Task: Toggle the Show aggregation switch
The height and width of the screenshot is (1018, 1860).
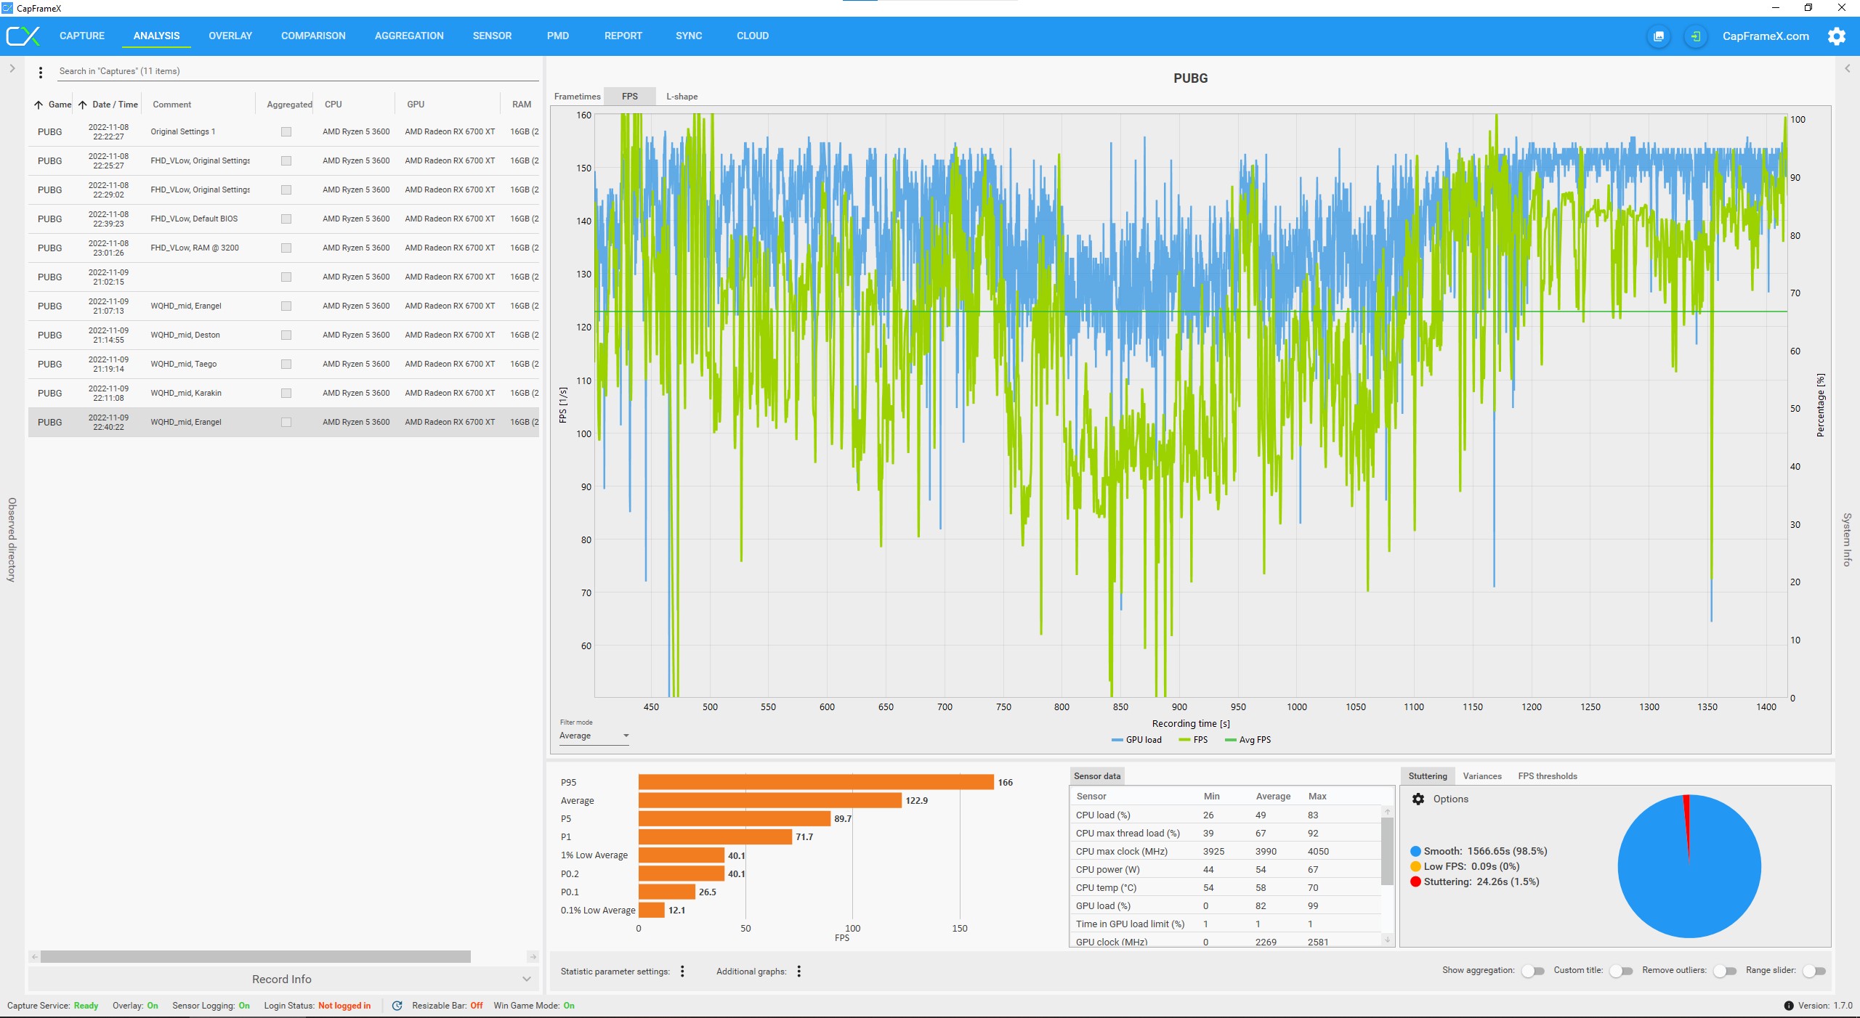Action: (1532, 971)
